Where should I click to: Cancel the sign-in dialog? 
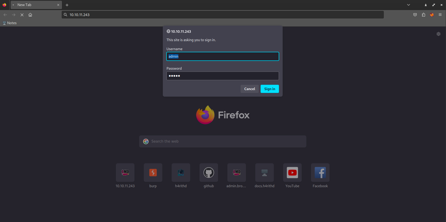point(249,89)
